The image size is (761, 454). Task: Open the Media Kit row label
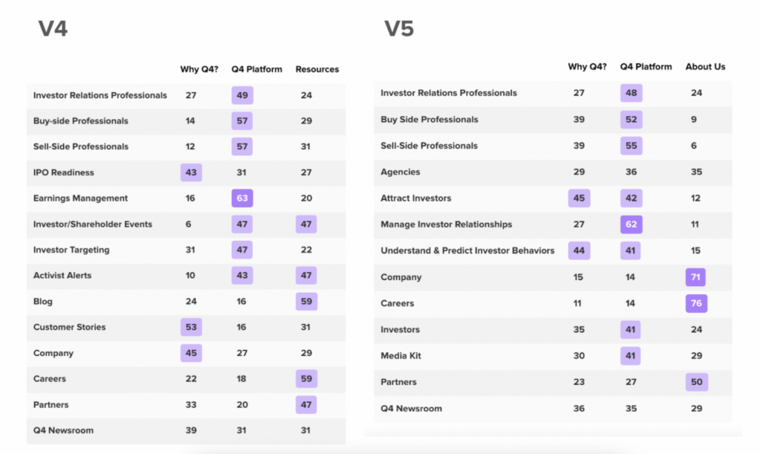[x=401, y=356]
